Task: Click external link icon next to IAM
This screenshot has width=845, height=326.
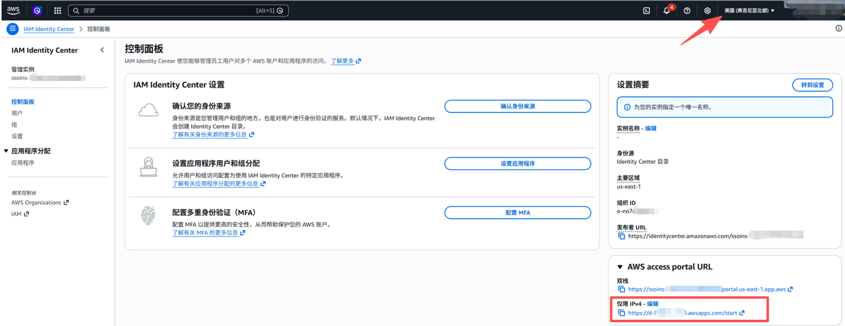Action: pyautogui.click(x=26, y=214)
